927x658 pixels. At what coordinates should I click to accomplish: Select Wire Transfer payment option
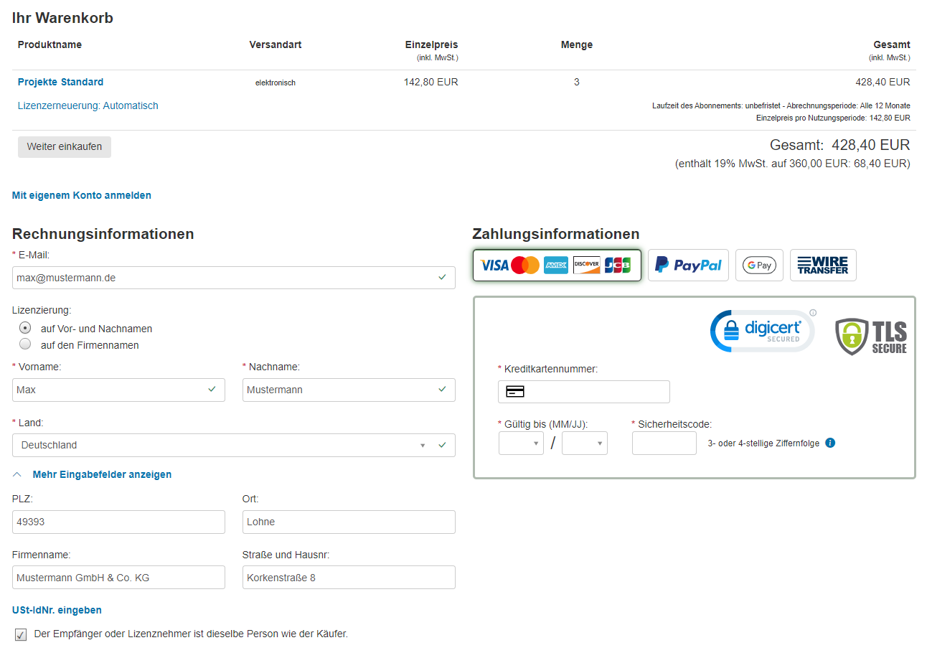click(823, 265)
